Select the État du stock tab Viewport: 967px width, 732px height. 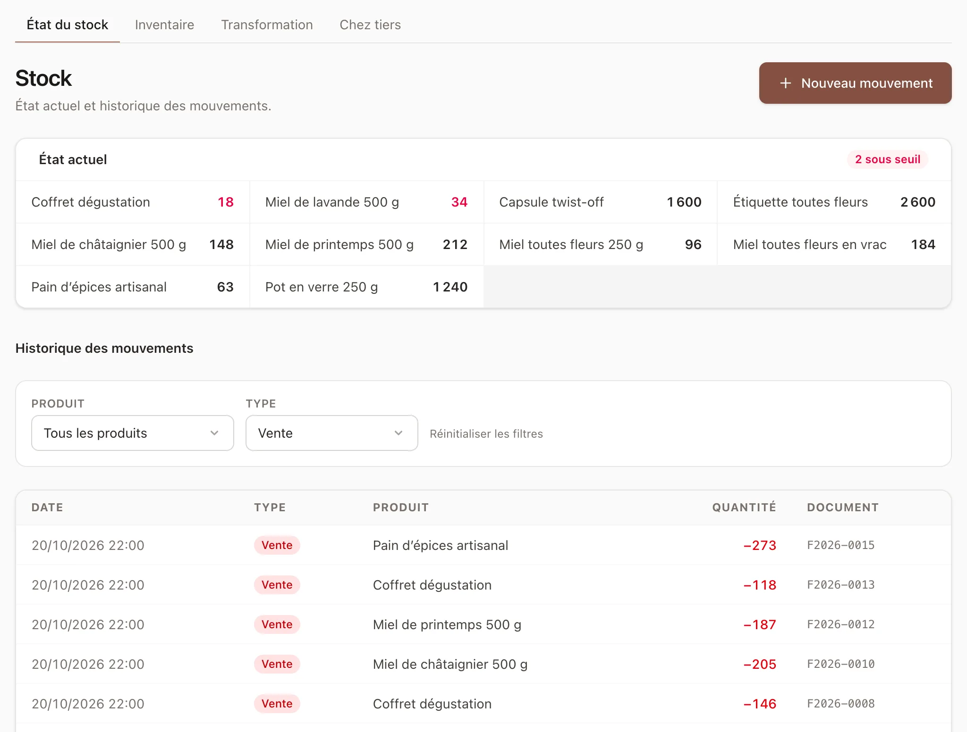(x=68, y=25)
